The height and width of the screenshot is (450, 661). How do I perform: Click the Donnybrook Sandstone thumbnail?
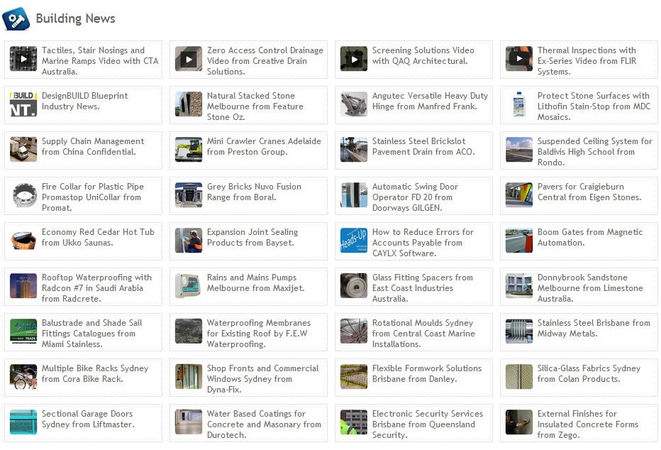519,285
